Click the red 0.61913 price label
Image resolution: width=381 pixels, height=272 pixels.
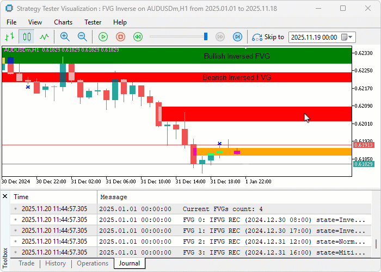(364, 145)
